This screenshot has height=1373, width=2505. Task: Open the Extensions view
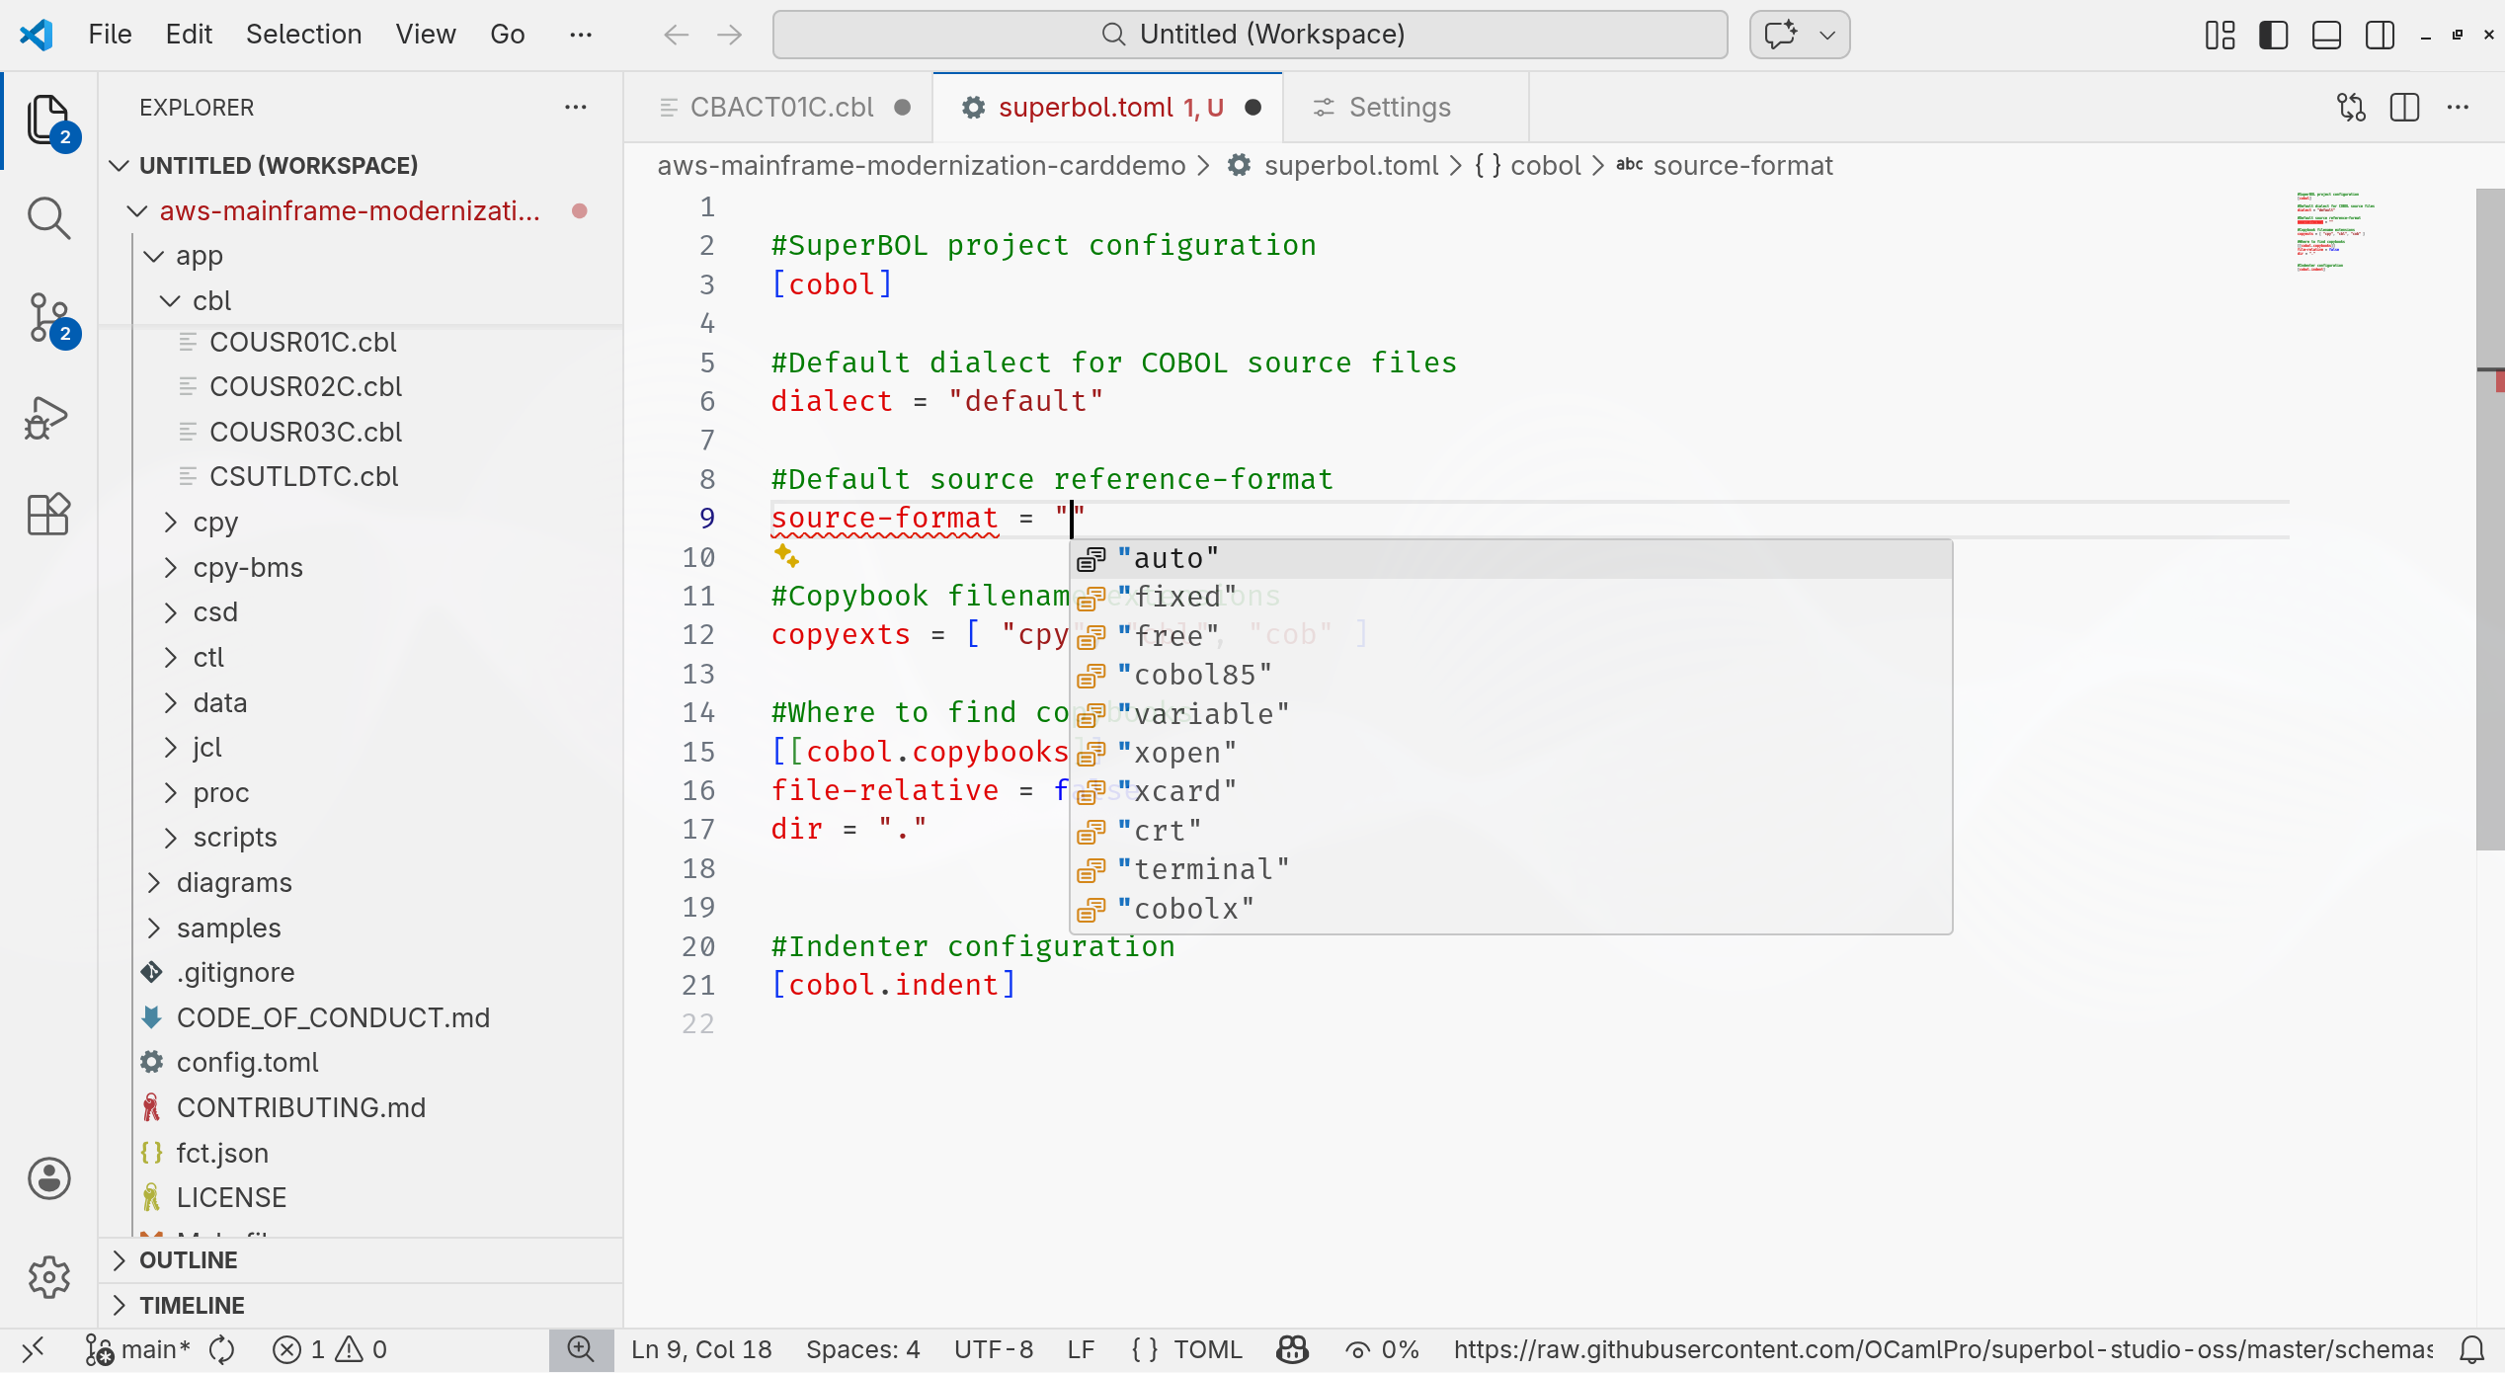pyautogui.click(x=48, y=514)
